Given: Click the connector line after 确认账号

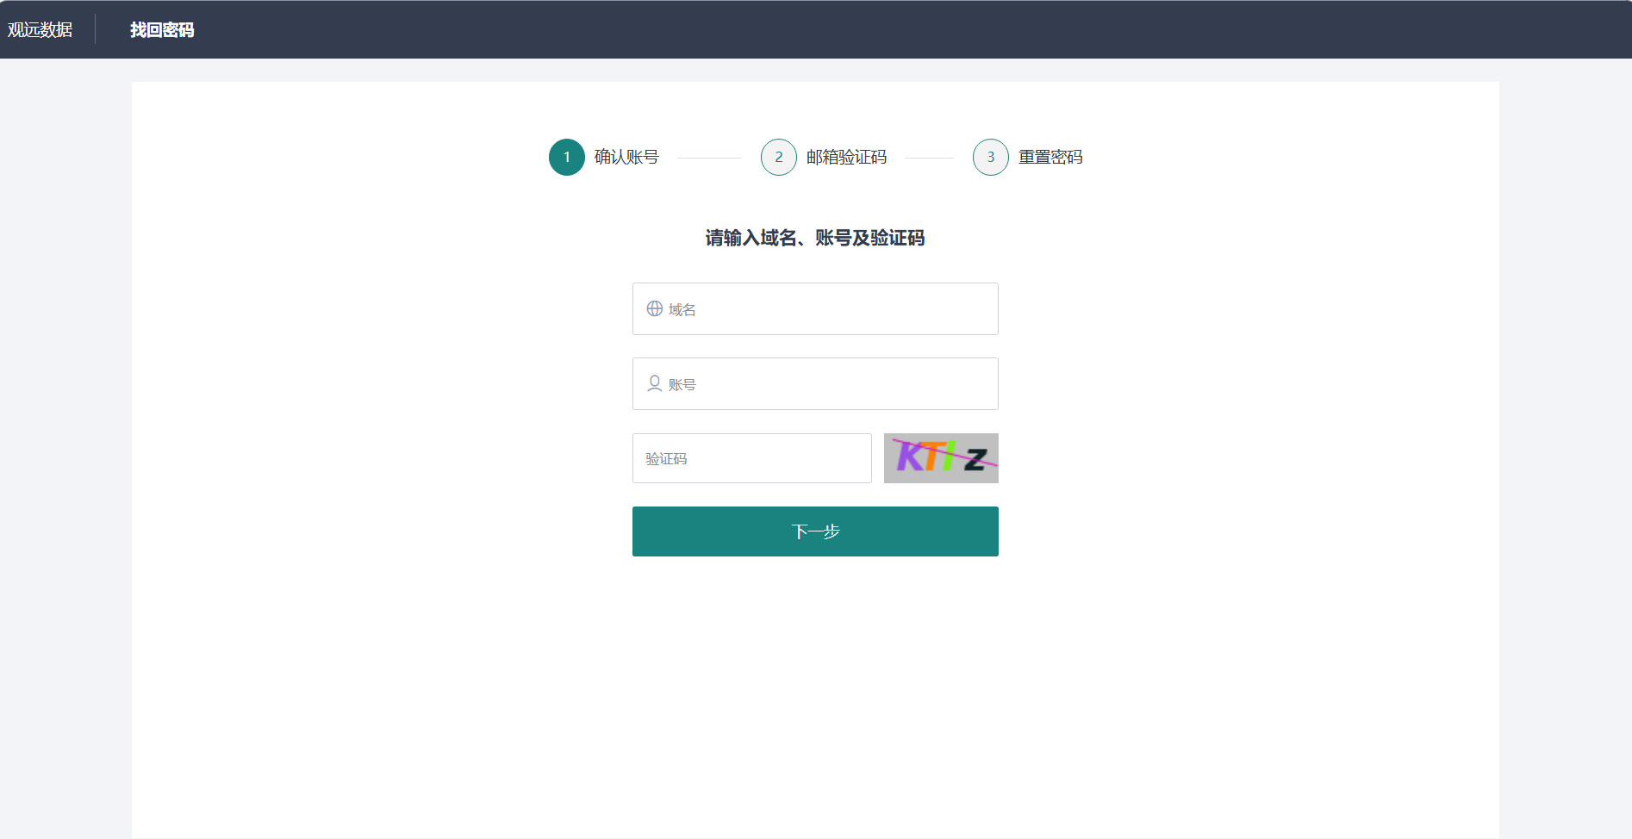Looking at the screenshot, I should (709, 158).
